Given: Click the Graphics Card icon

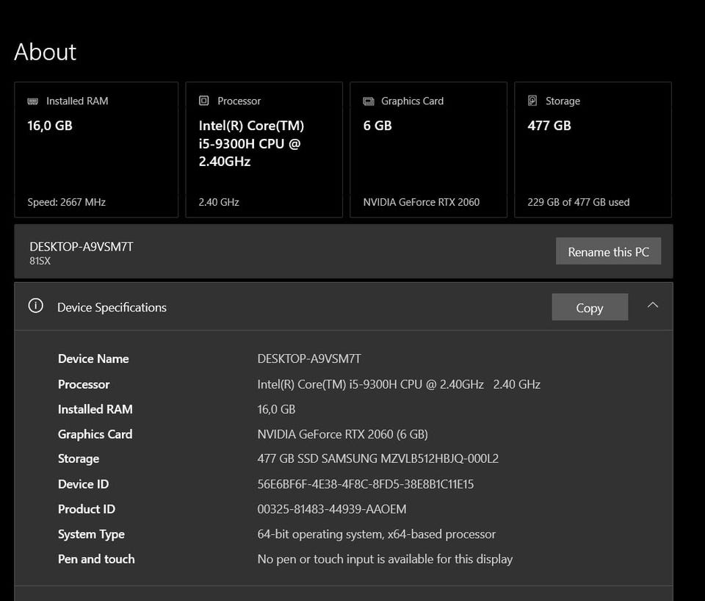Looking at the screenshot, I should (x=369, y=101).
